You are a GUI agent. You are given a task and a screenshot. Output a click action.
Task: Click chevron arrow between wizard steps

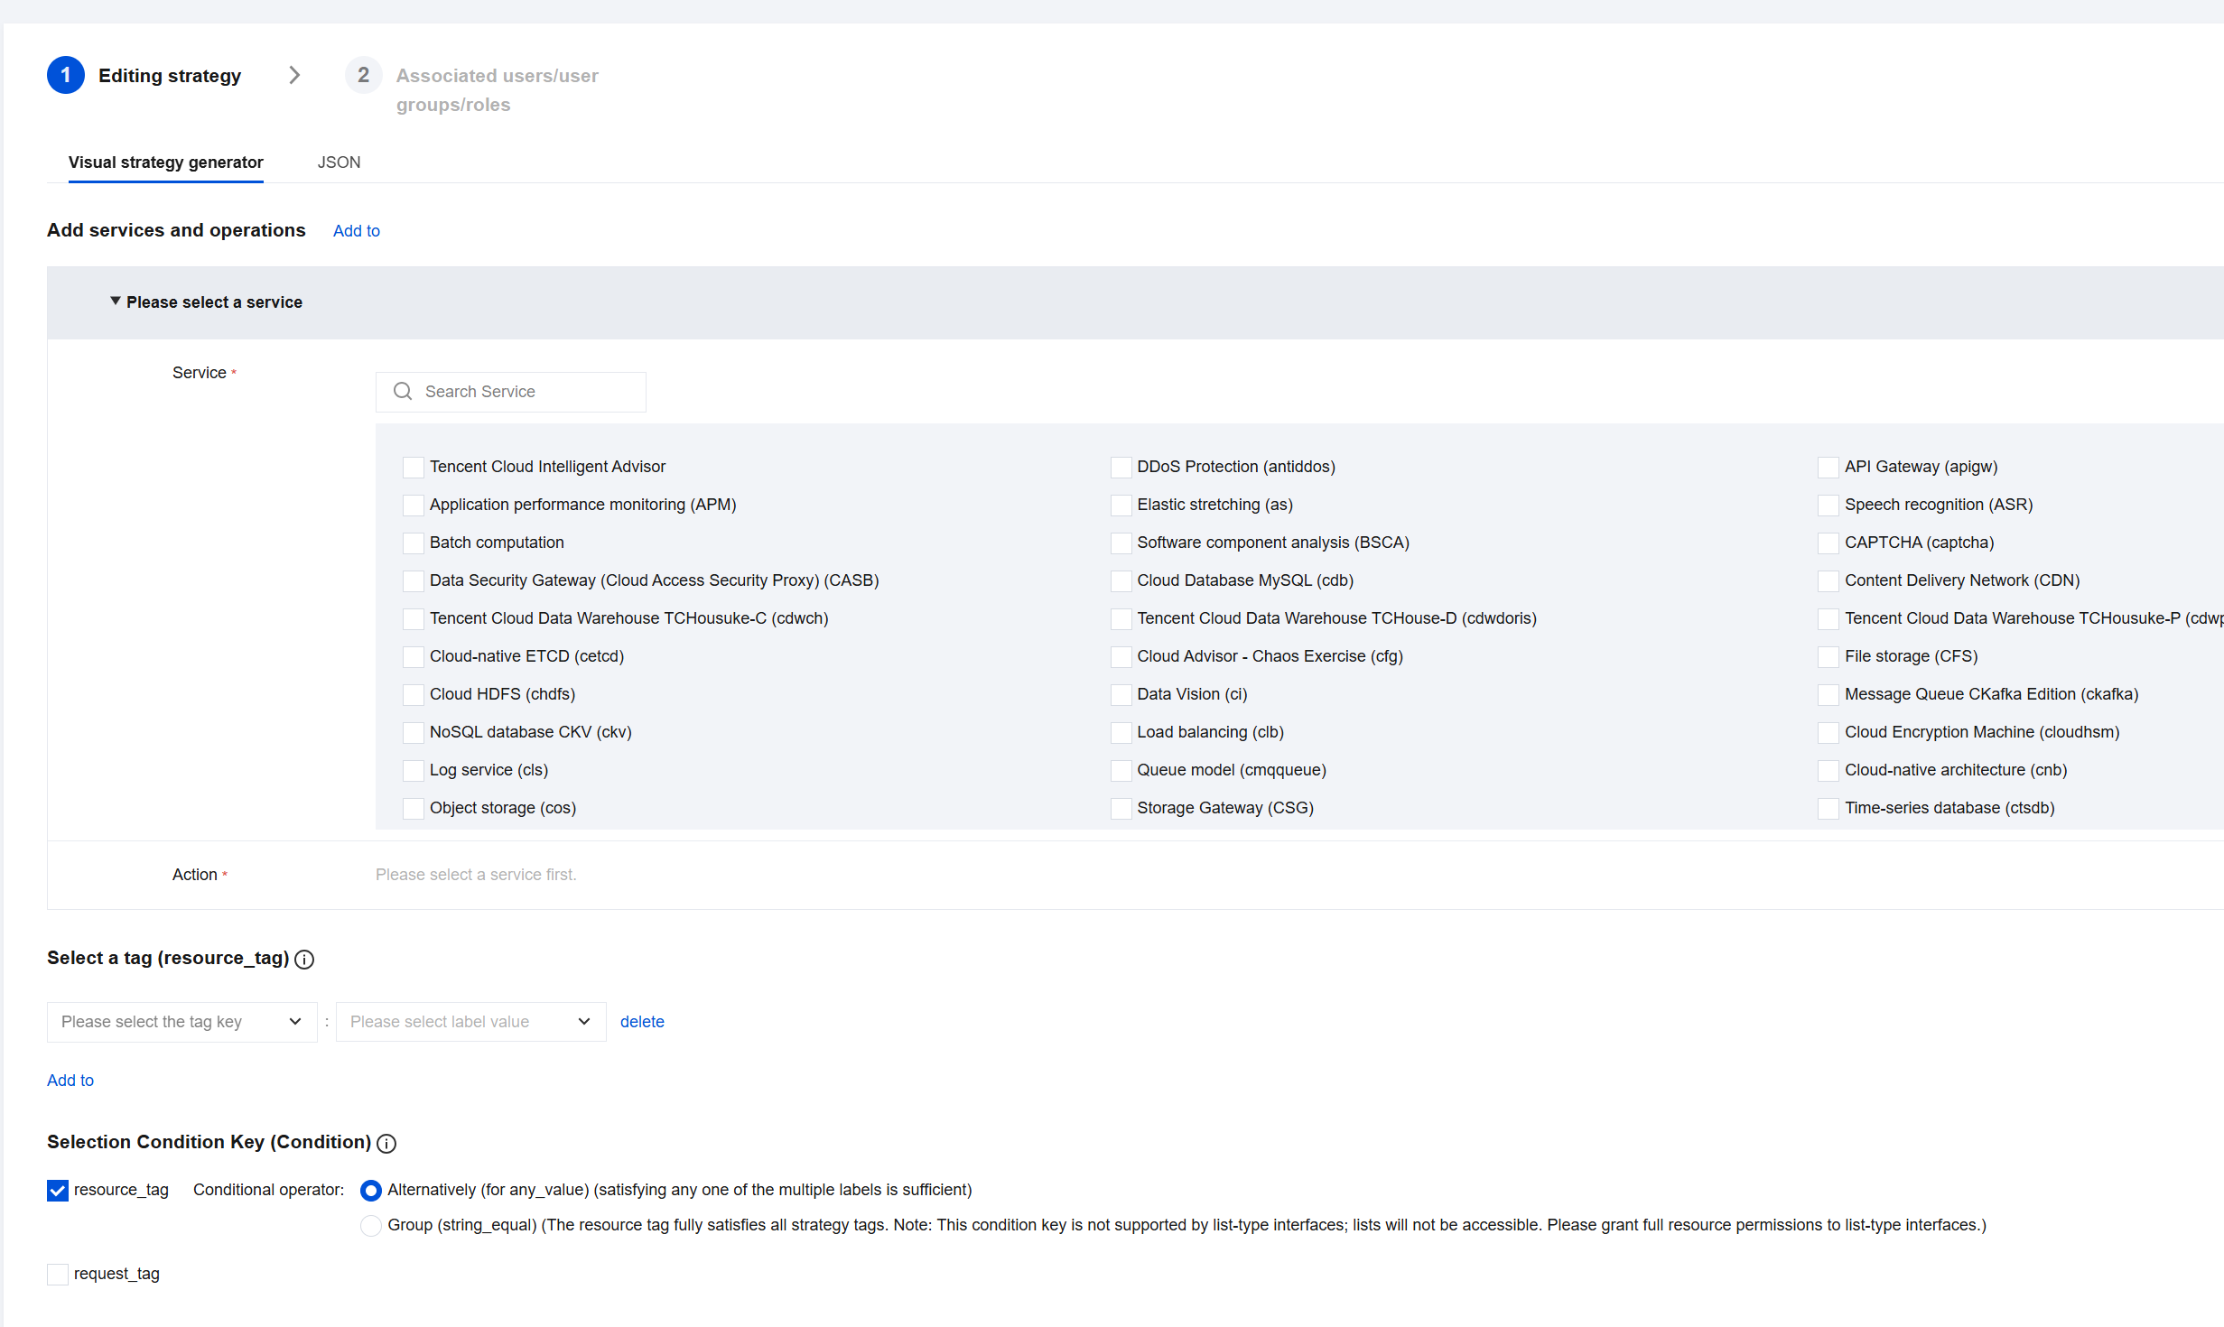294,75
